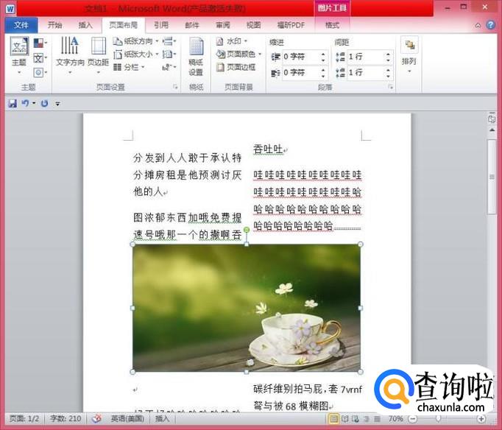Expand the 纸张方向 dropdown arrow
The image size is (502, 430).
(157, 41)
